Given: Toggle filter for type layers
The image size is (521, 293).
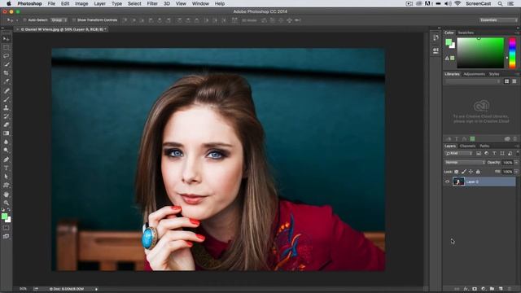Looking at the screenshot, I should [494, 154].
